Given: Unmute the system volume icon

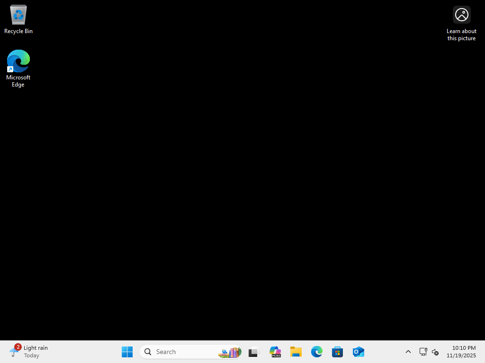Looking at the screenshot, I should tap(435, 352).
